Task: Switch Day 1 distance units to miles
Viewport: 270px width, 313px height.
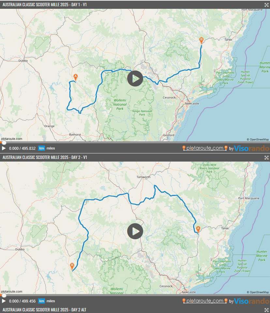Action: (51, 148)
